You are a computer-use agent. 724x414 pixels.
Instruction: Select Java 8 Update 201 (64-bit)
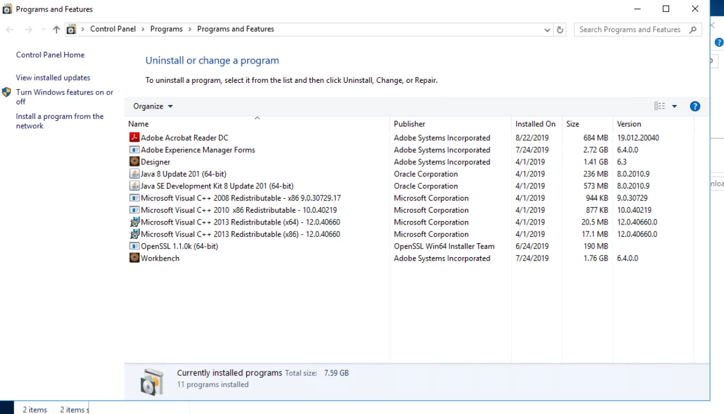(x=184, y=174)
